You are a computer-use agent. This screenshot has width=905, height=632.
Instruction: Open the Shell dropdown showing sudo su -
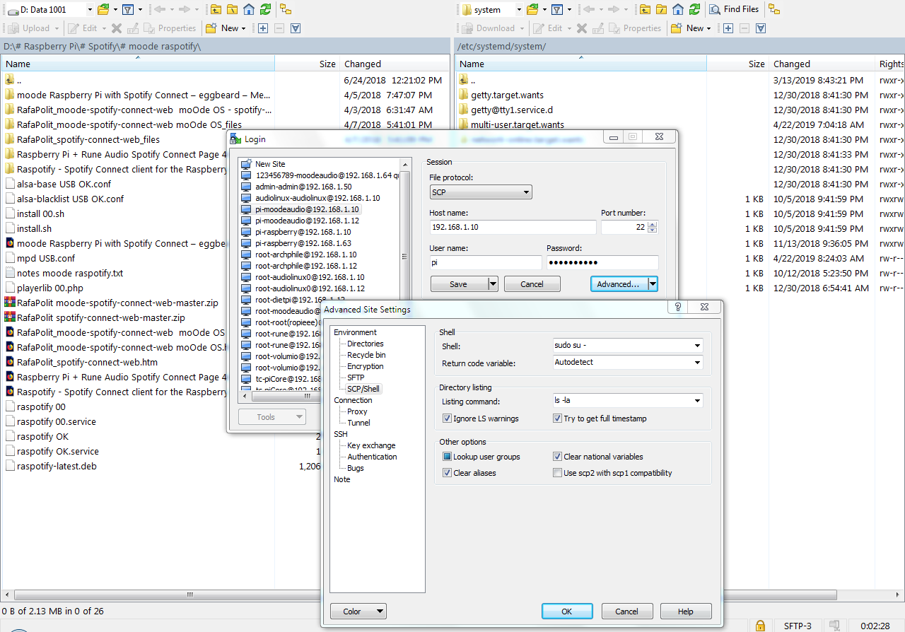(x=697, y=346)
